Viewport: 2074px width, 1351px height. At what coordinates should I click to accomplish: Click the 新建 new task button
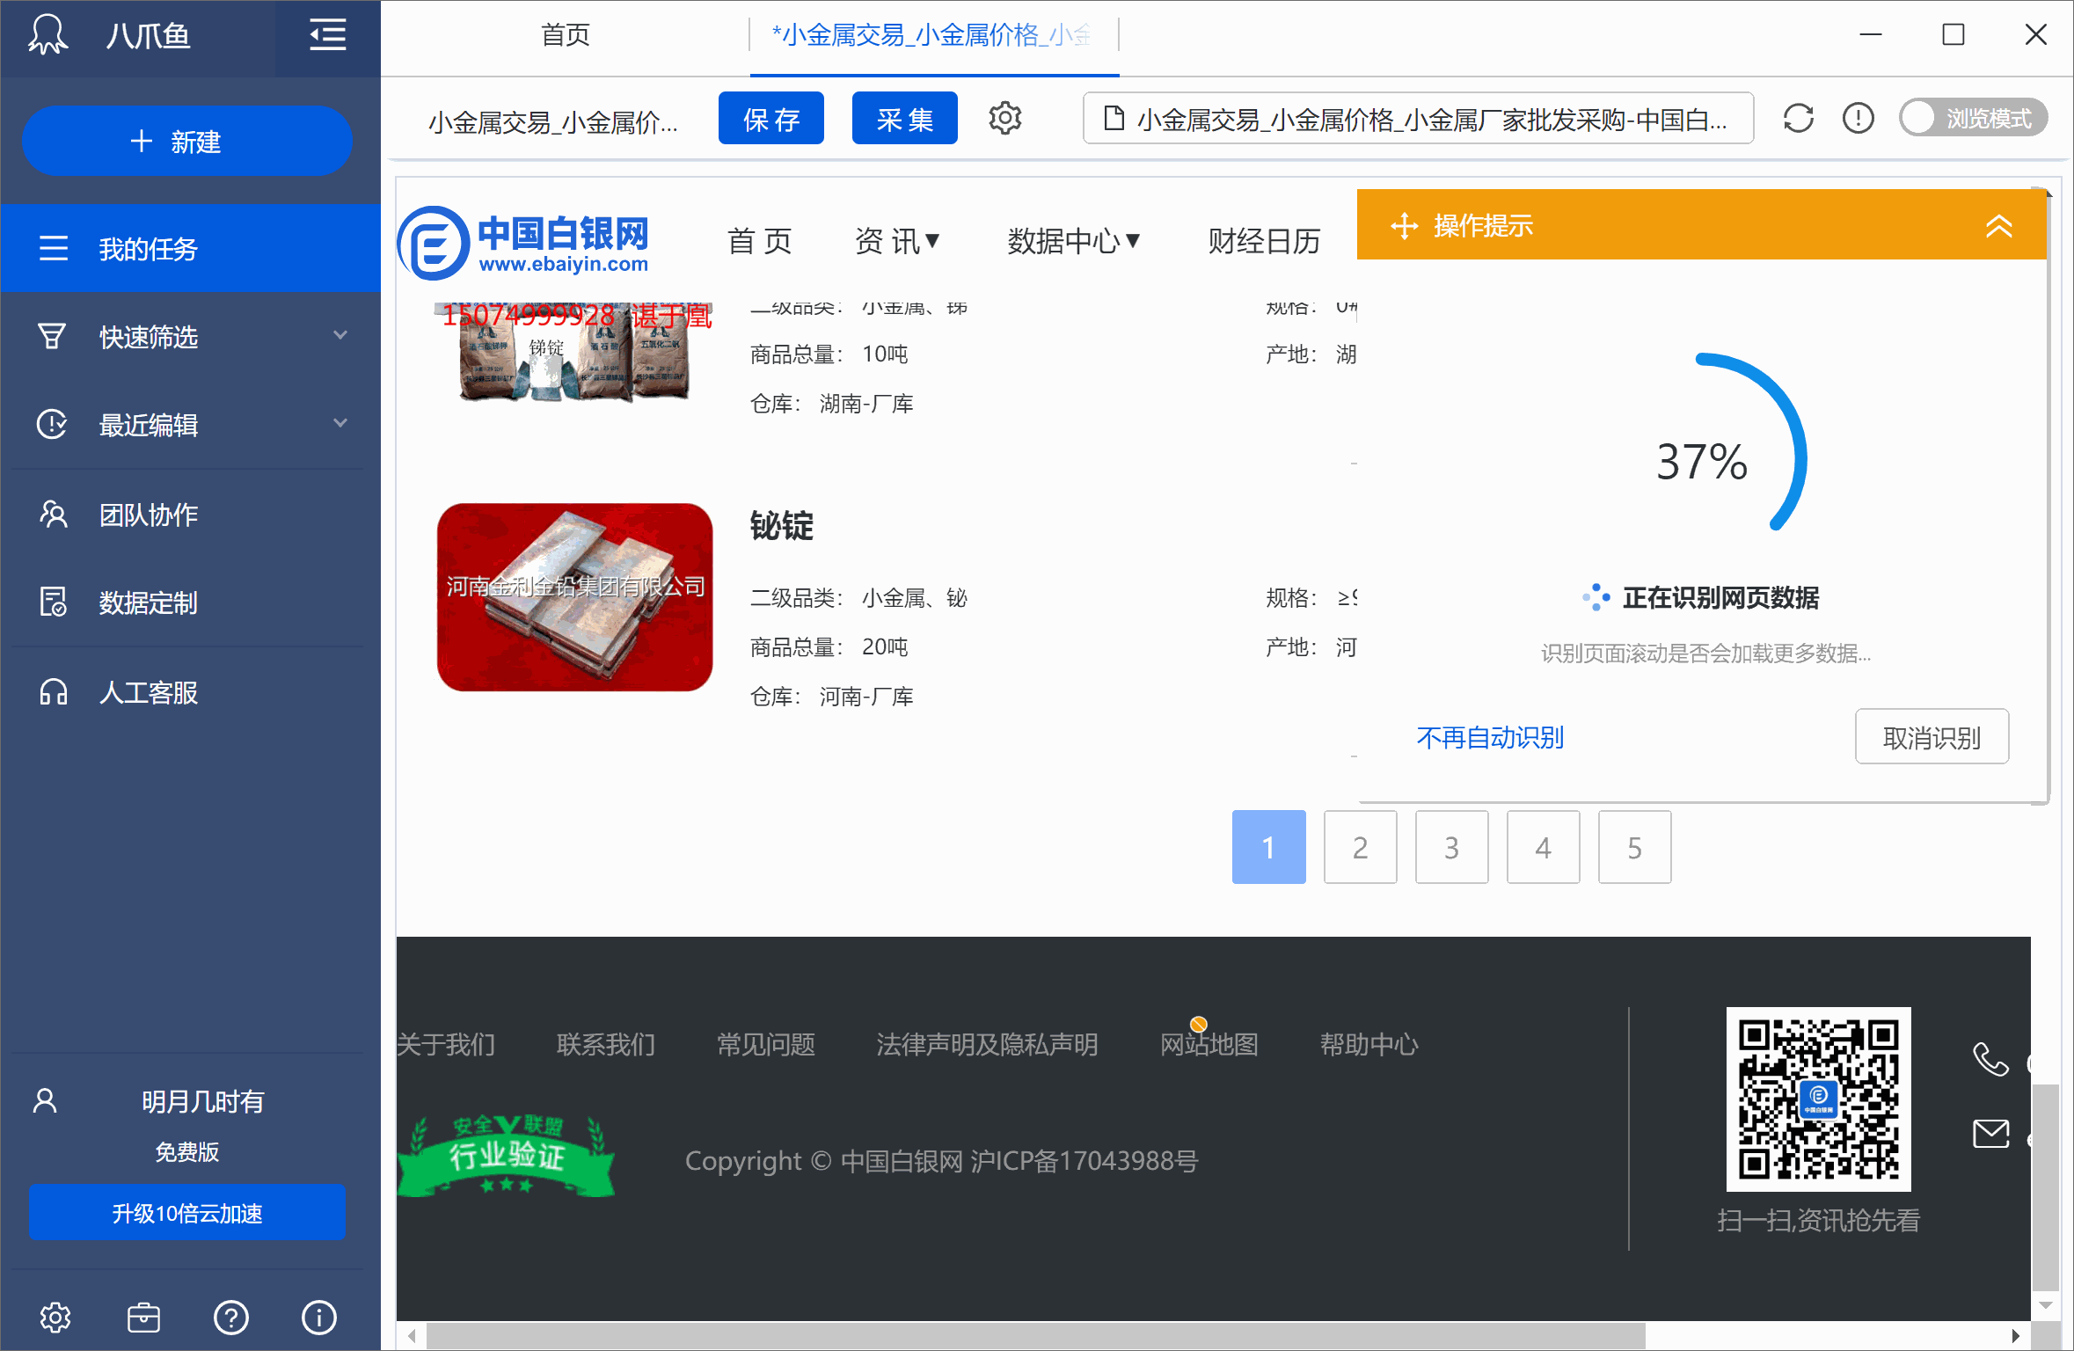pyautogui.click(x=187, y=141)
